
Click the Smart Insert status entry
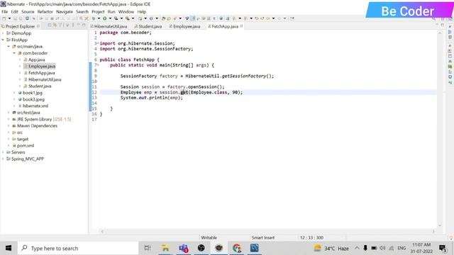pos(263,238)
